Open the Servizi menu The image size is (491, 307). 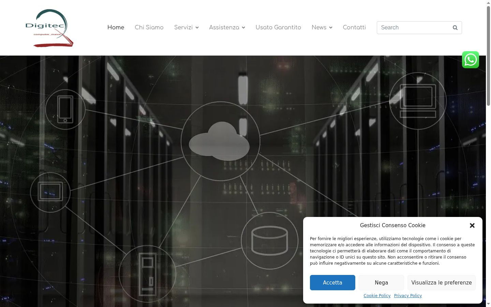183,27
